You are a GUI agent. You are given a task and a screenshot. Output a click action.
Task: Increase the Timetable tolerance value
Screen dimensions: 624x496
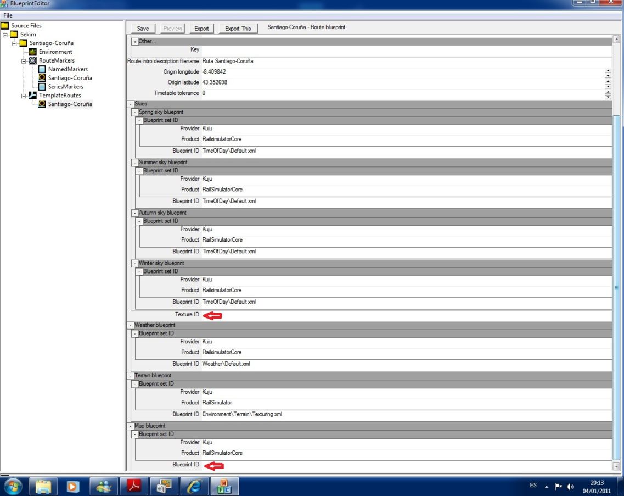point(608,91)
